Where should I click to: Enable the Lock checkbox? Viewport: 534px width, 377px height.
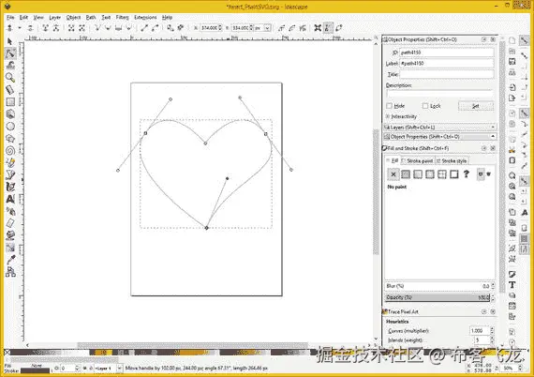click(x=425, y=106)
